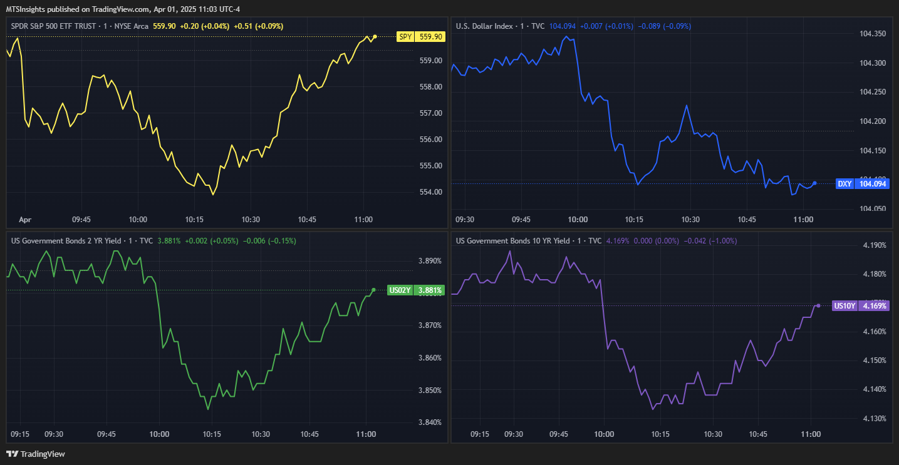Image resolution: width=899 pixels, height=465 pixels.
Task: Click the 3.840% axis label in the 2 YR Yield chart
Action: pyautogui.click(x=429, y=422)
